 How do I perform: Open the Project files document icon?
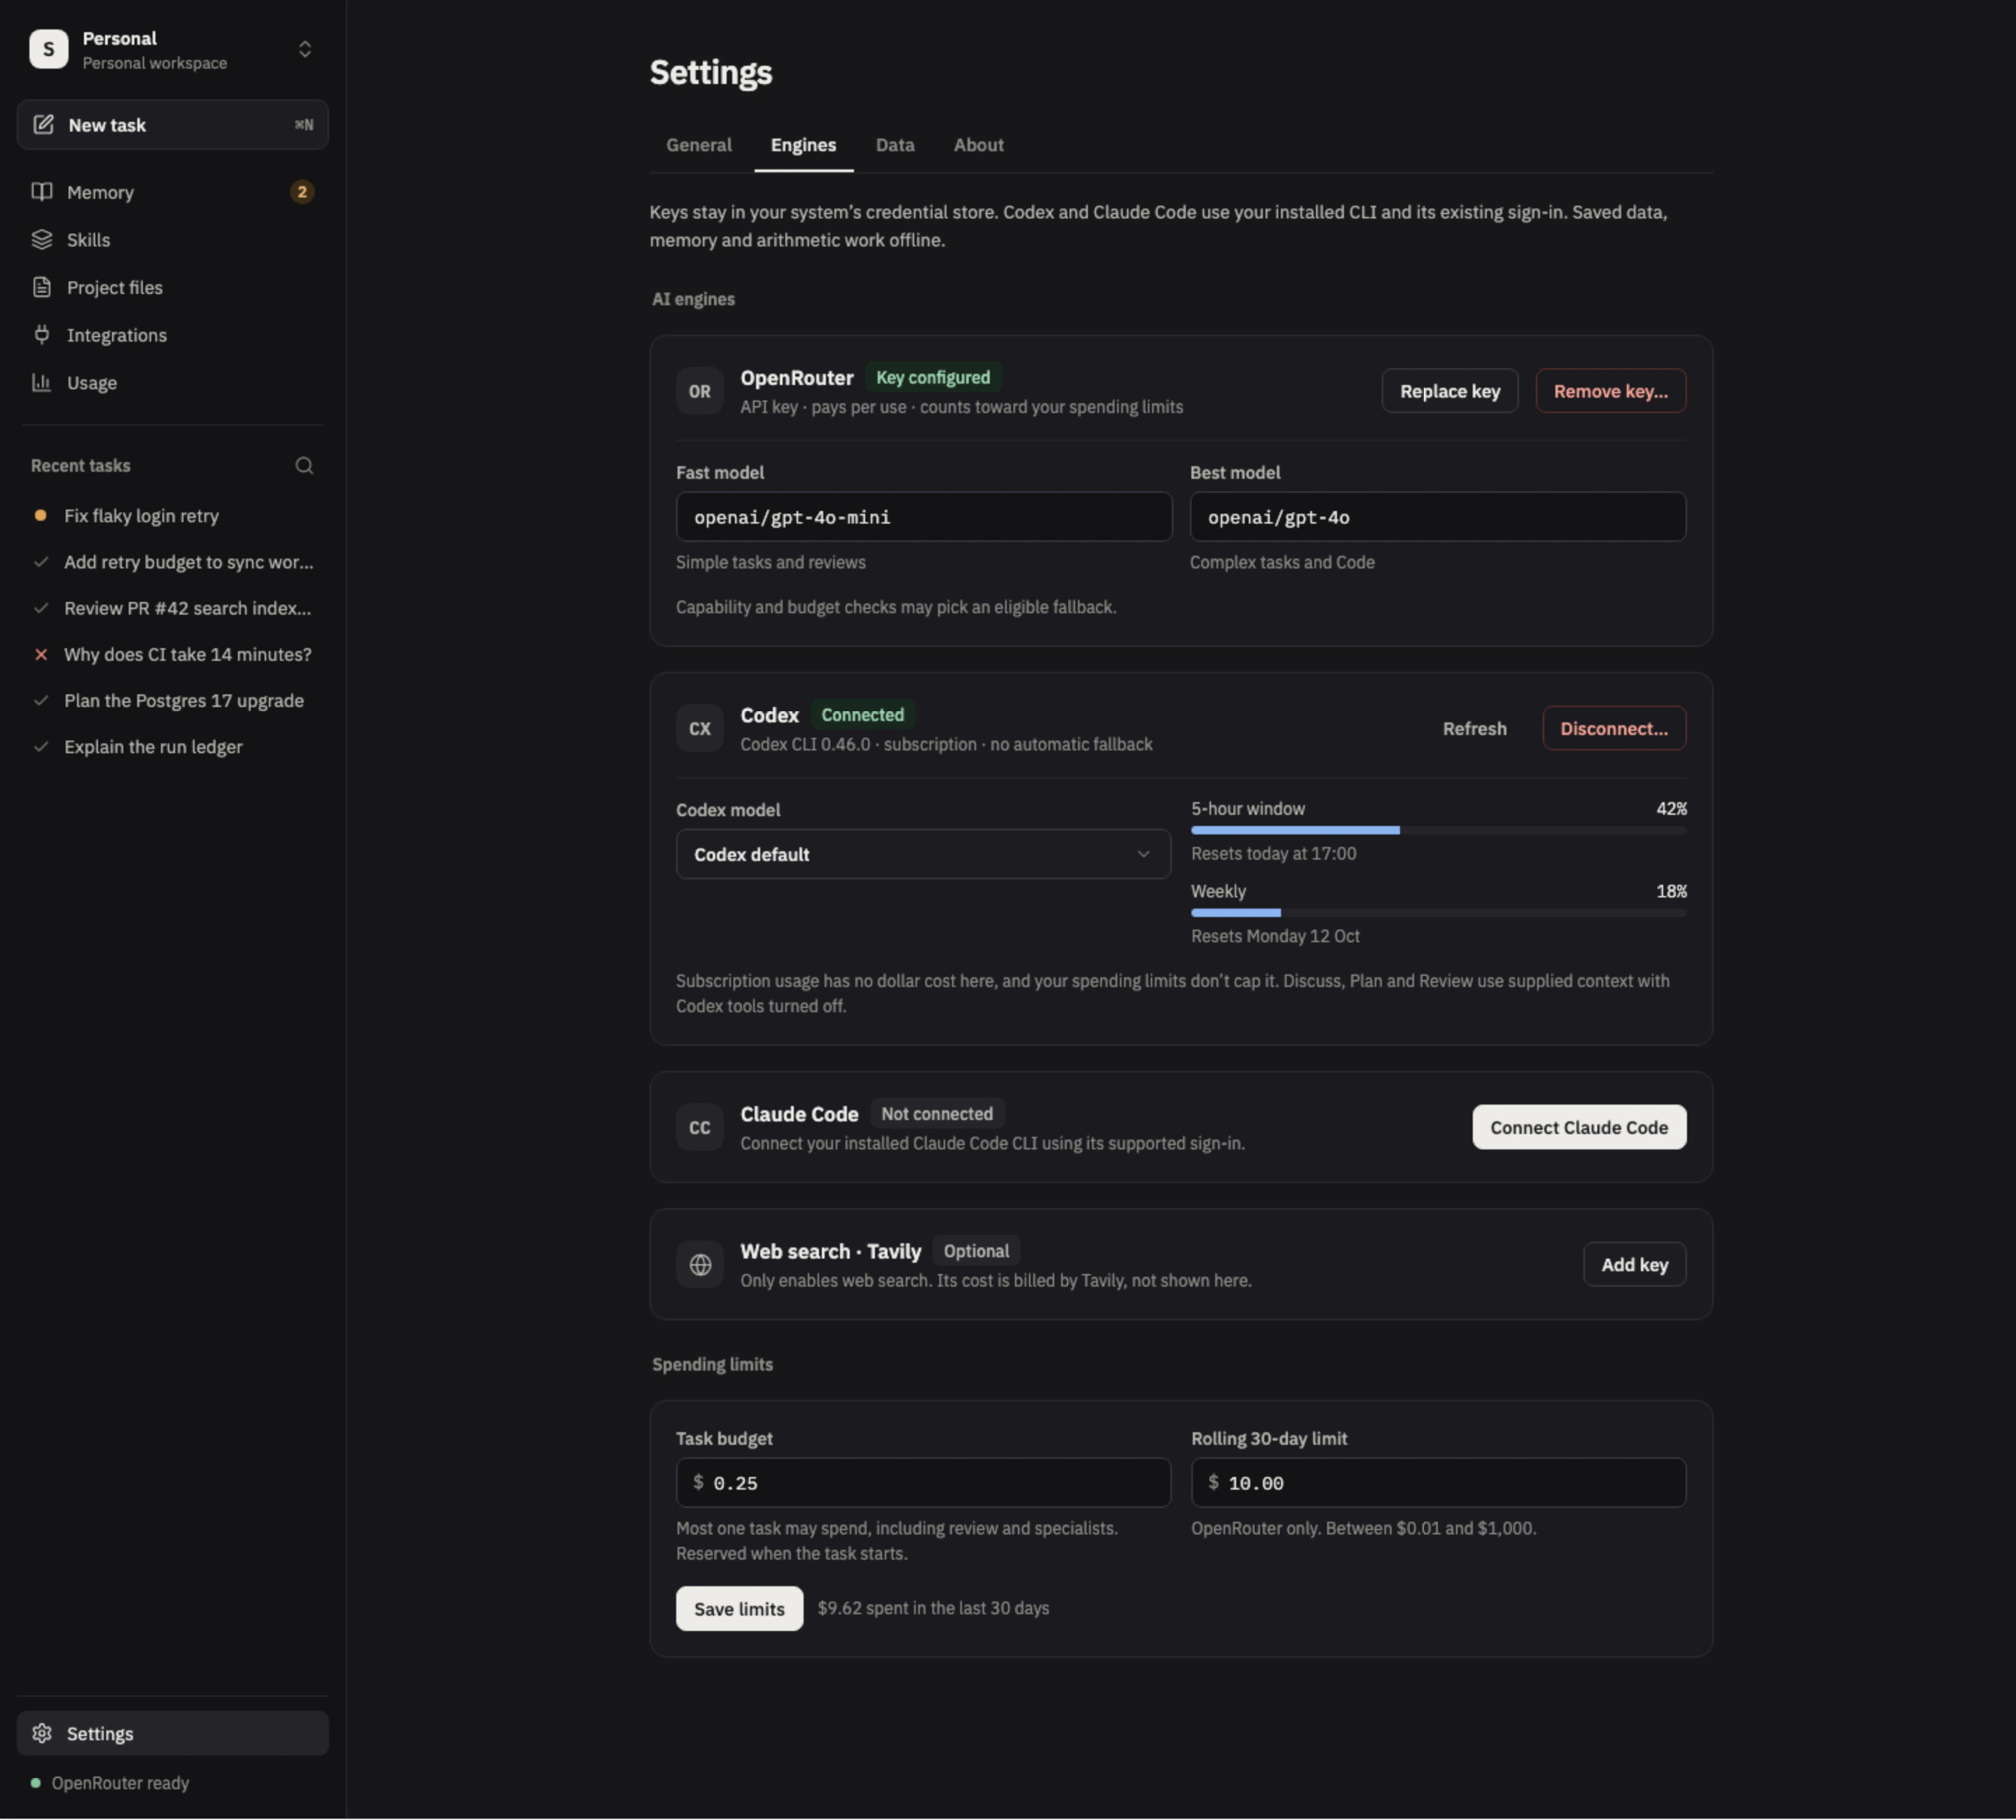click(x=41, y=287)
